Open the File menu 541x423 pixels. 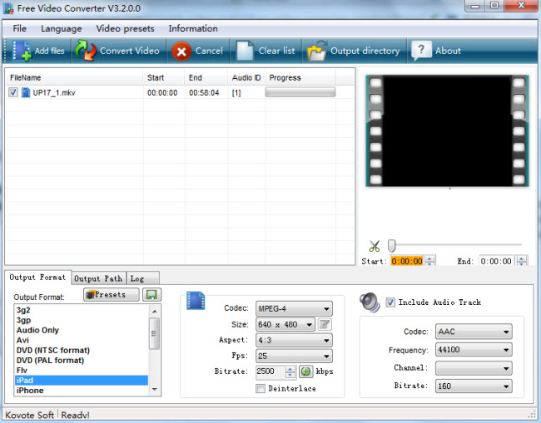[20, 28]
